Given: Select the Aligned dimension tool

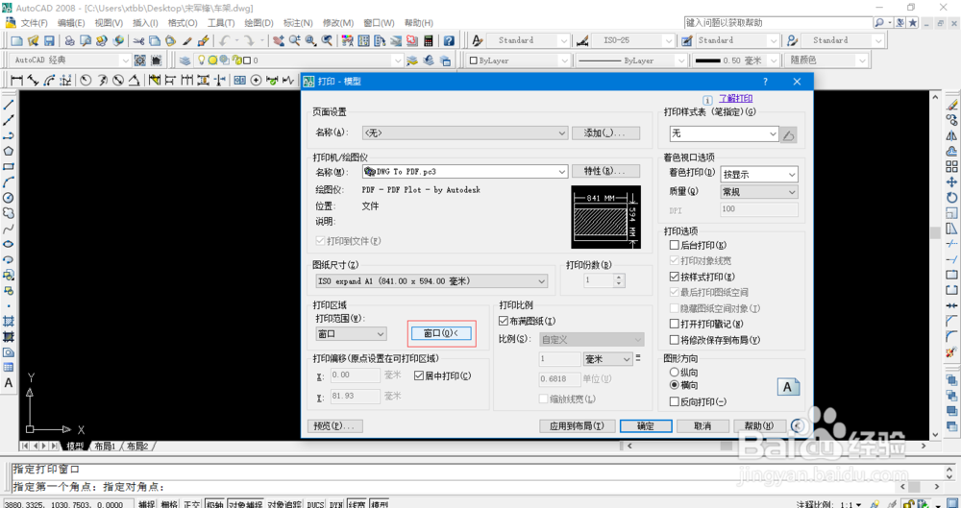Looking at the screenshot, I should click(33, 81).
